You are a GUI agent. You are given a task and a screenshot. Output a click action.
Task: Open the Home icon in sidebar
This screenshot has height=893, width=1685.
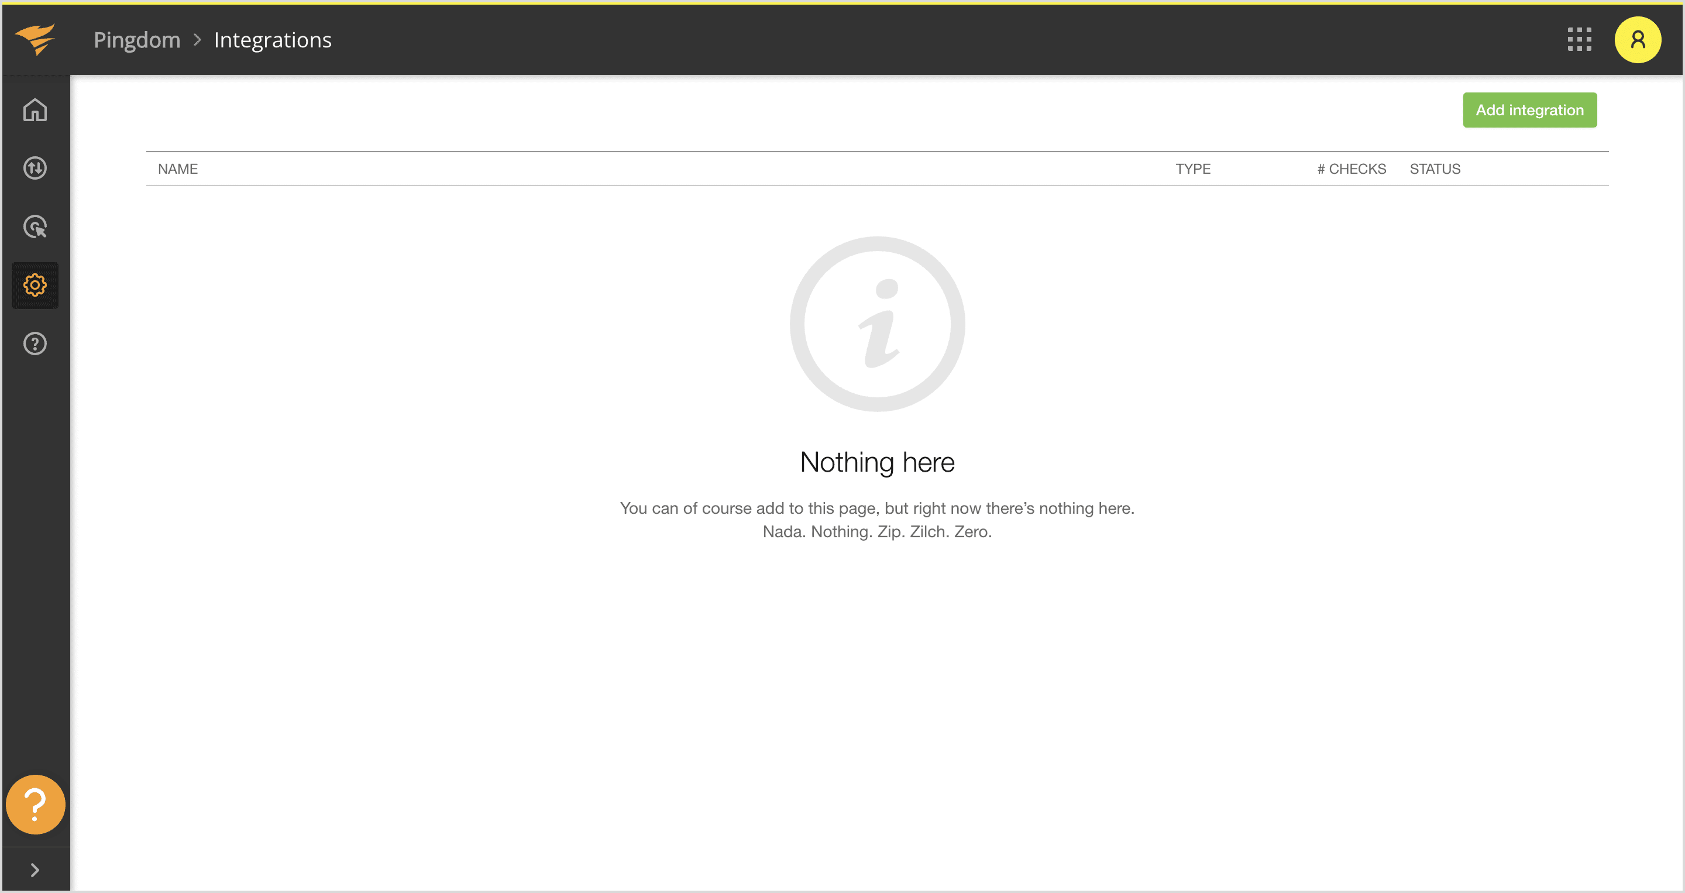pos(35,110)
